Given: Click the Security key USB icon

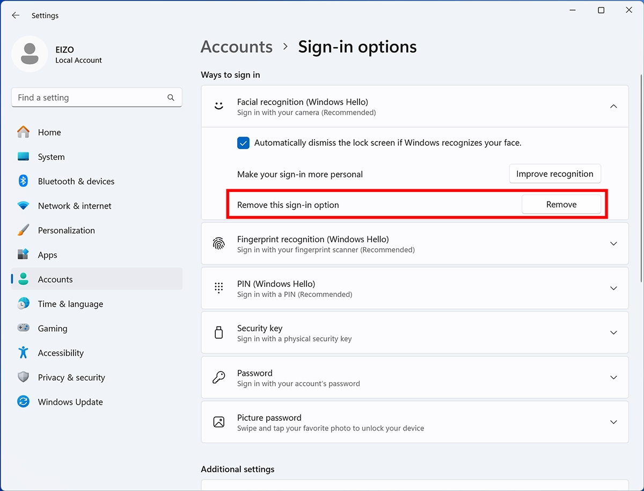Looking at the screenshot, I should tap(218, 332).
